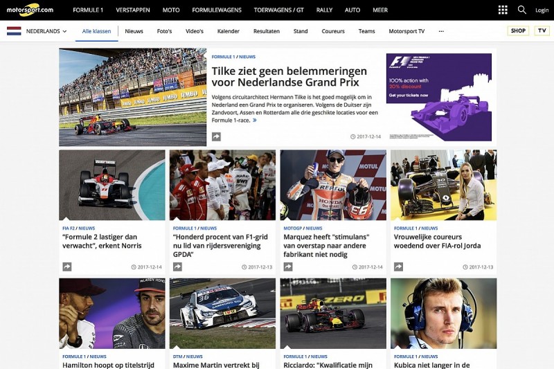
Task: Click the TV button
Action: 542,30
